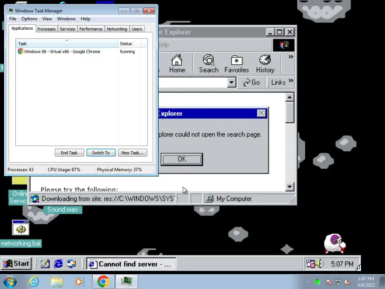Click the 1:07 PM date and time
385x289 pixels.
point(366,282)
